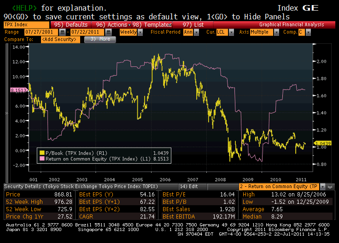Click the Return on Common Equity (TPX Index) (L1) label
Viewport: 339px width, 243px height.
(x=98, y=159)
